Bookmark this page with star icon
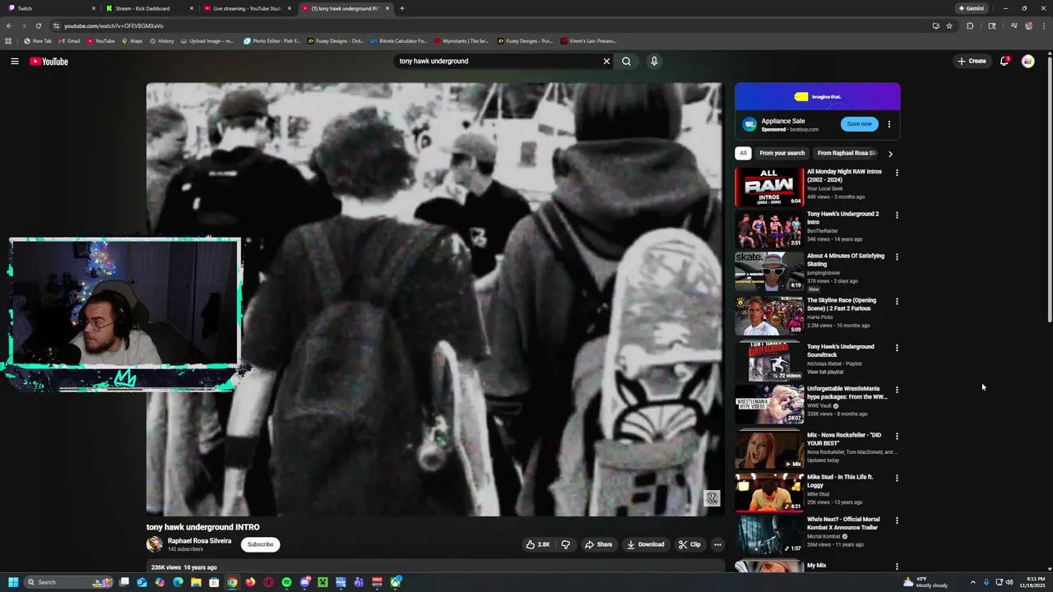Screen dimensions: 1053x592 [949, 25]
